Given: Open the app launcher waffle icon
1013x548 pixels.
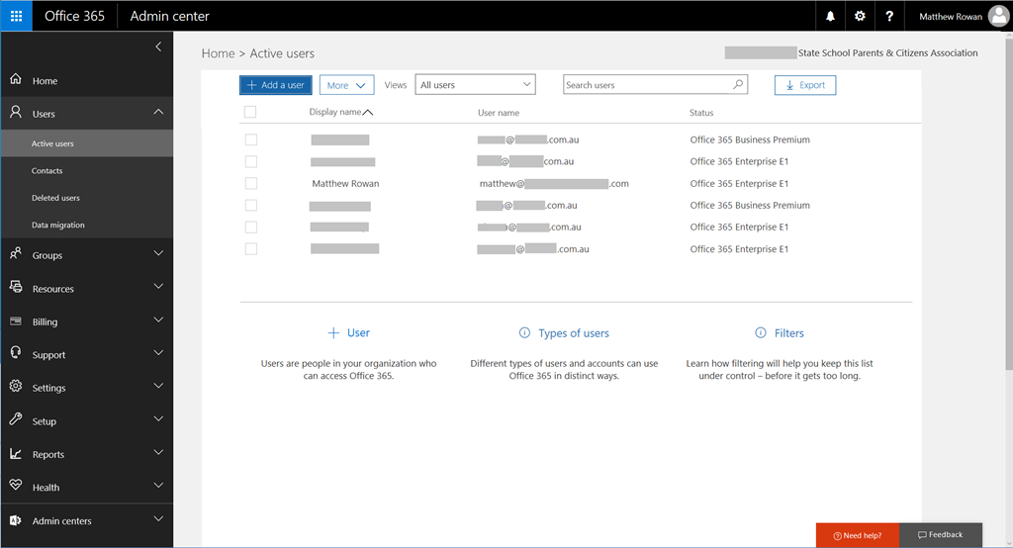Looking at the screenshot, I should tap(16, 16).
